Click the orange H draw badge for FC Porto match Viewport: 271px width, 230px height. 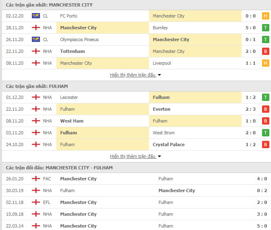point(265,16)
